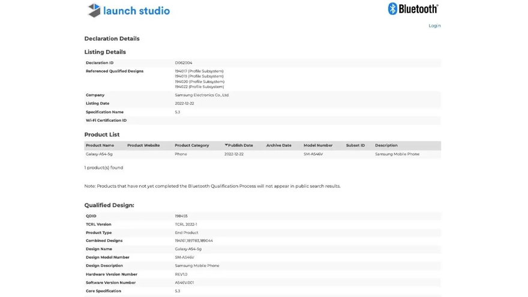The width and height of the screenshot is (528, 297).
Task: Click the launch studio logo icon
Action: (x=94, y=10)
